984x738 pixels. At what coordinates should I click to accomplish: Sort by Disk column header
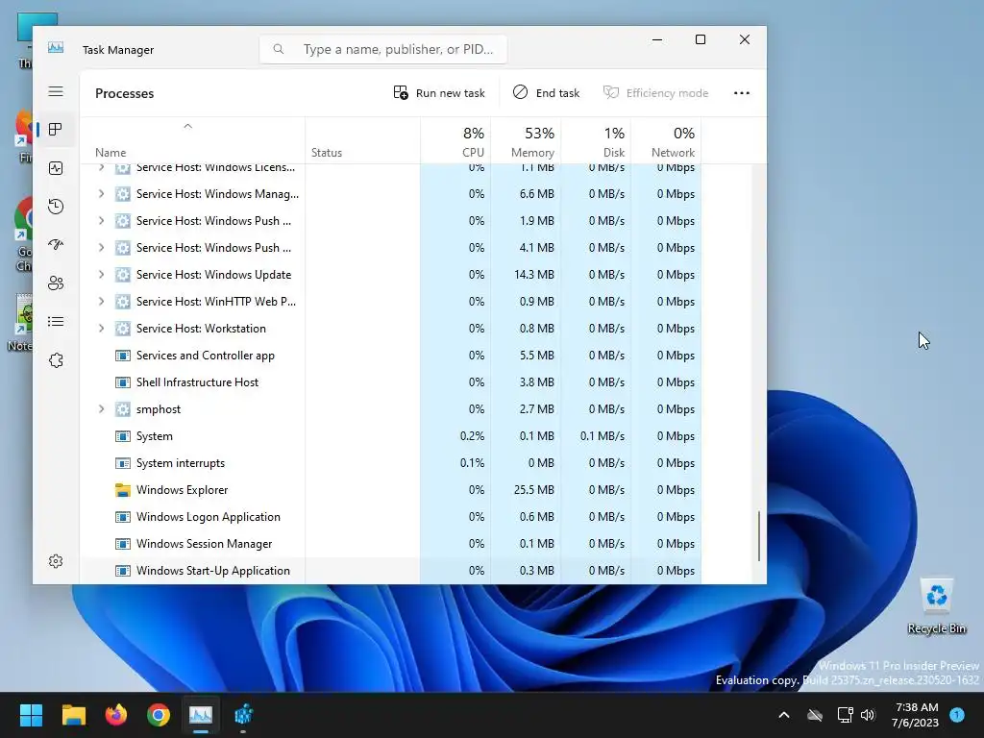[596, 140]
